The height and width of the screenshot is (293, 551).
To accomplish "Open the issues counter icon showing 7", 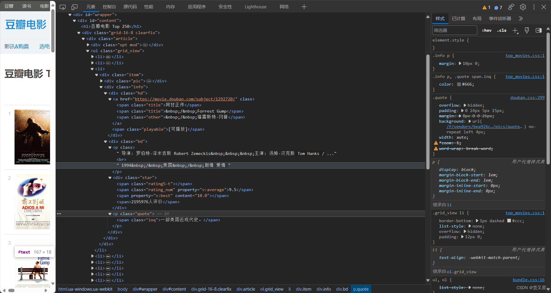I will tap(498, 7).
